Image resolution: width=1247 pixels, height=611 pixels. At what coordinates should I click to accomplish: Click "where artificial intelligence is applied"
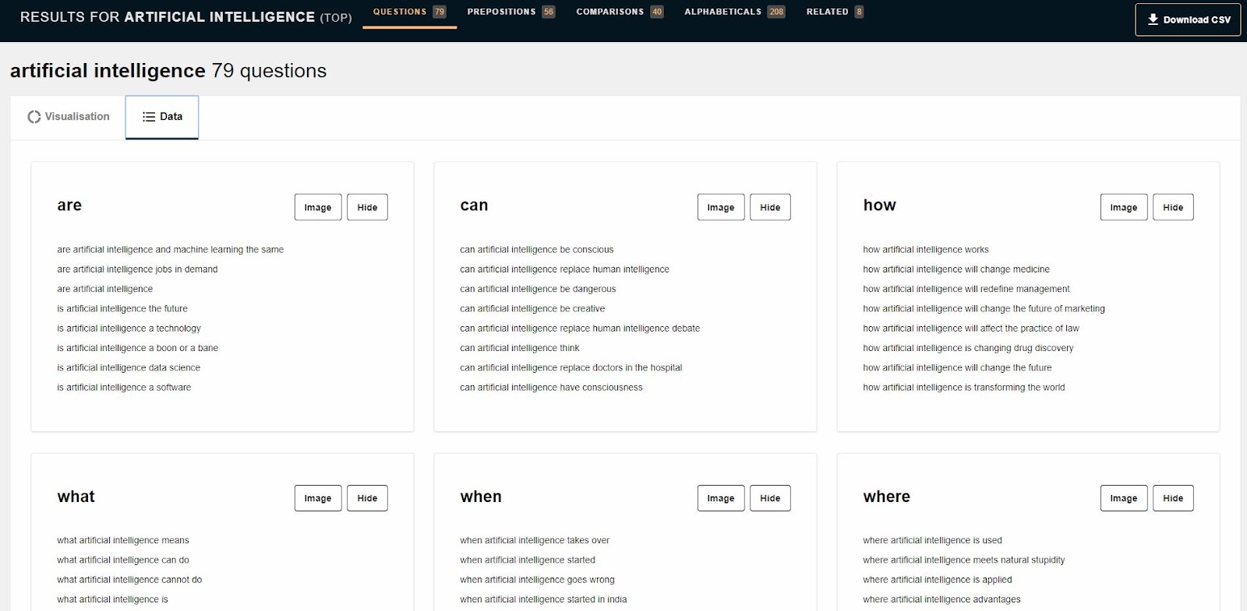coord(938,580)
